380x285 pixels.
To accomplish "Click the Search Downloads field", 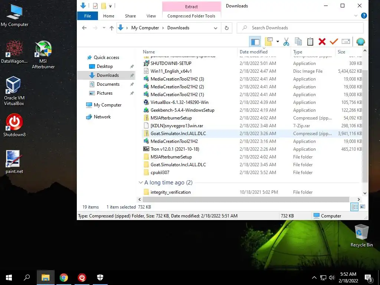I will (x=300, y=28).
